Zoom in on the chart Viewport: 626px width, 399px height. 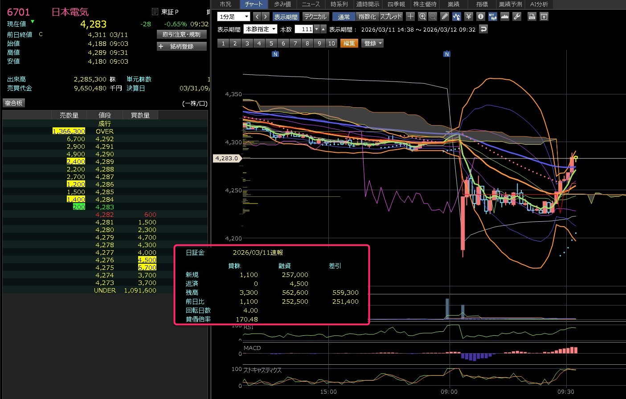coord(422,16)
